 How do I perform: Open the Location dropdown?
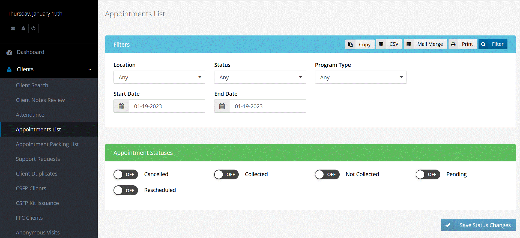click(159, 77)
